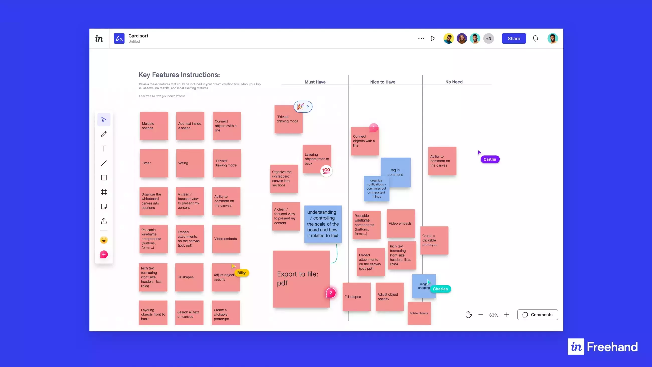This screenshot has height=367, width=652.
Task: Select the Line tool
Action: point(104,163)
